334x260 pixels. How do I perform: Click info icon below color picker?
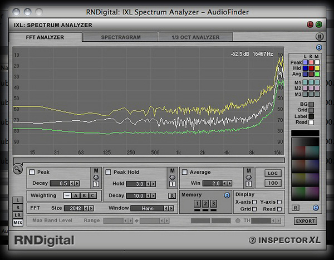click(316, 208)
